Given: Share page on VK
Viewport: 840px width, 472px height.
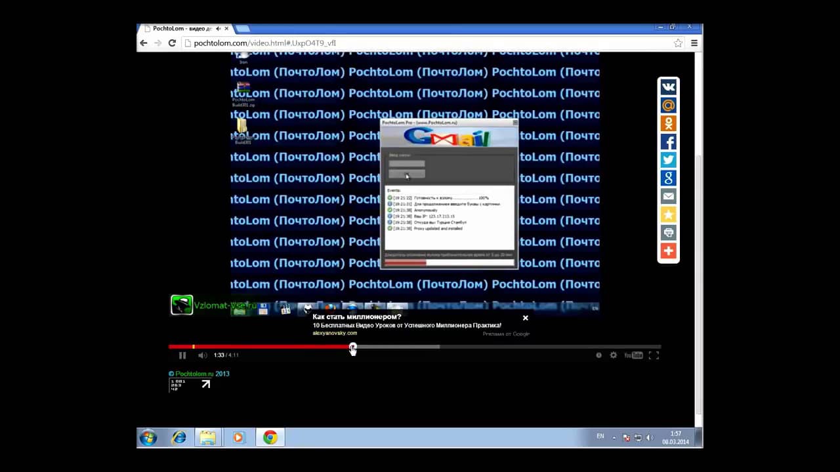Looking at the screenshot, I should coord(668,87).
